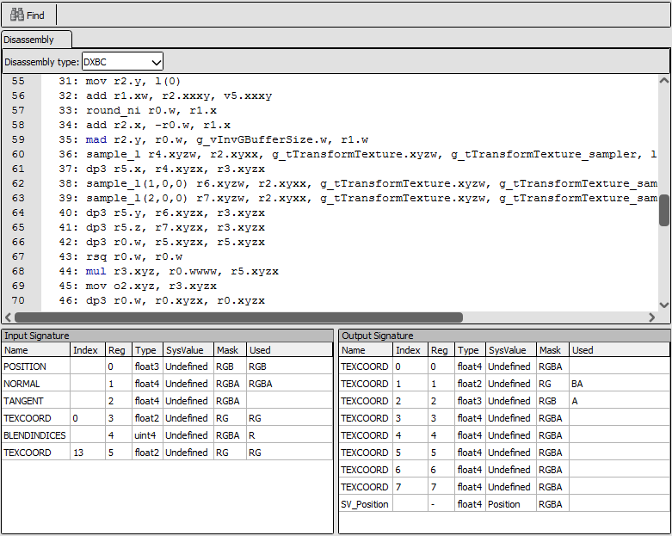
Task: Sort Input Signature by Type column
Action: click(x=147, y=350)
